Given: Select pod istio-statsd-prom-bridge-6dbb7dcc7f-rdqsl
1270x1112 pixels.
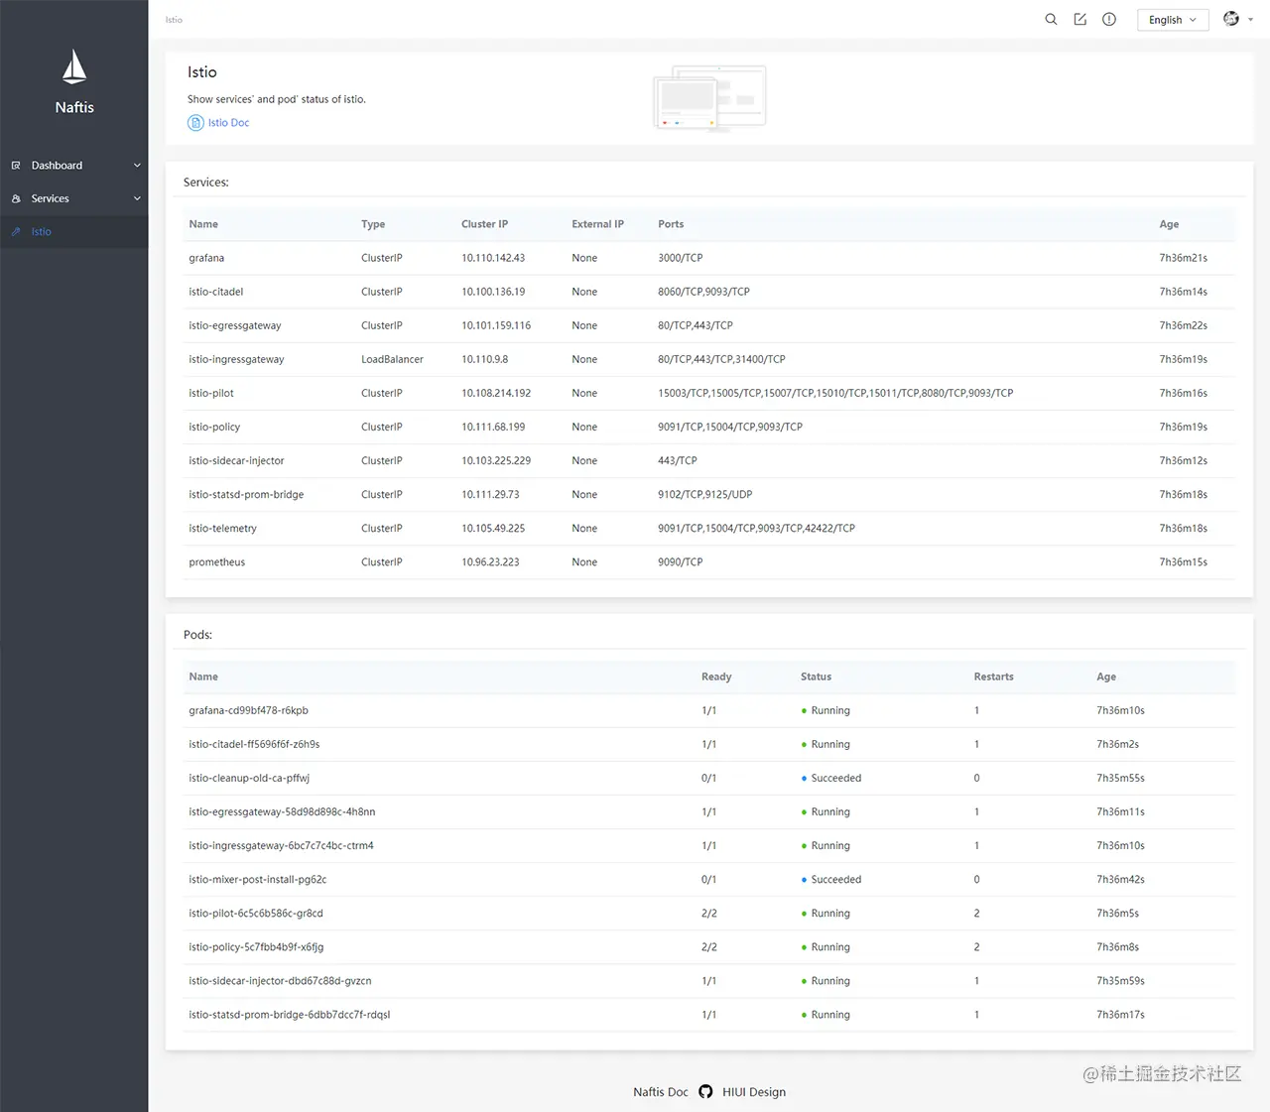Looking at the screenshot, I should click(290, 1014).
